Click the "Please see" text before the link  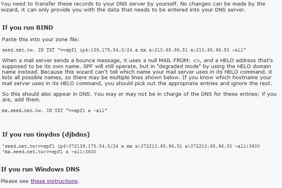(x=15, y=181)
